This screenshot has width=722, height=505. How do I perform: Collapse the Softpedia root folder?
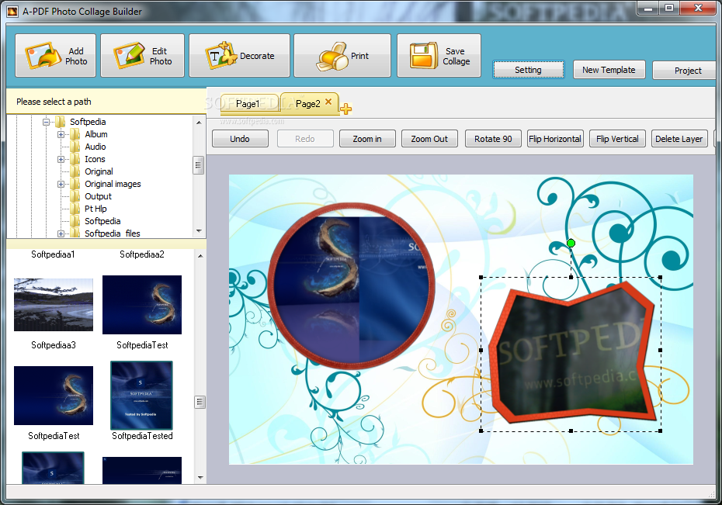pos(46,122)
